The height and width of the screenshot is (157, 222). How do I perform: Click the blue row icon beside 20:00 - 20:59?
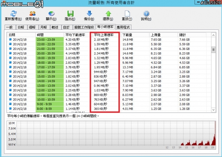tap(10, 53)
